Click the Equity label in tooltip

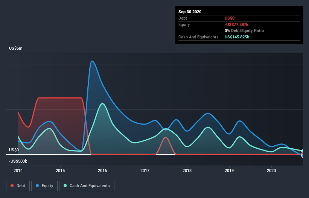click(x=184, y=24)
